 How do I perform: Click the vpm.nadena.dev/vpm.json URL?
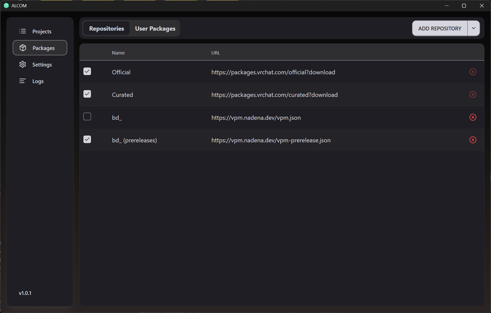(x=256, y=117)
